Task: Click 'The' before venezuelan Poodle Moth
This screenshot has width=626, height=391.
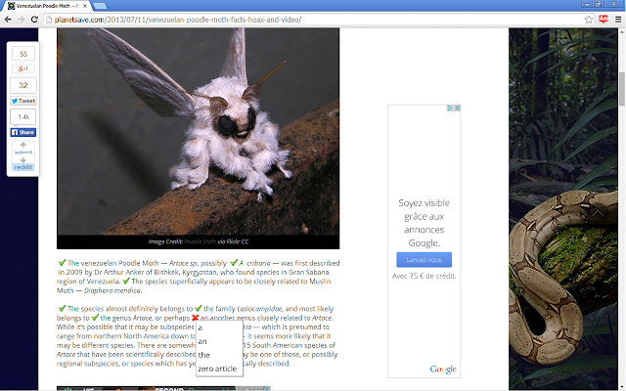Action: [73, 263]
